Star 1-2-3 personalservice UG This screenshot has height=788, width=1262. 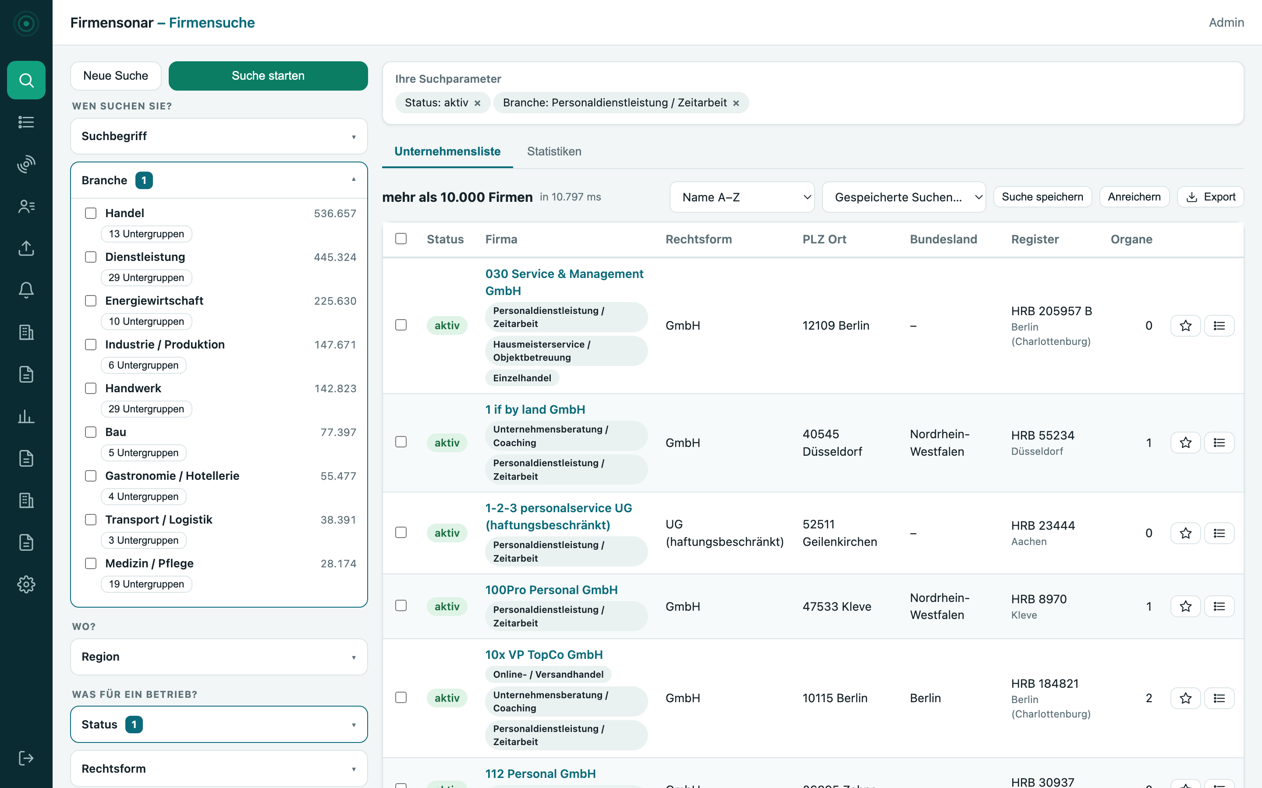pyautogui.click(x=1185, y=533)
